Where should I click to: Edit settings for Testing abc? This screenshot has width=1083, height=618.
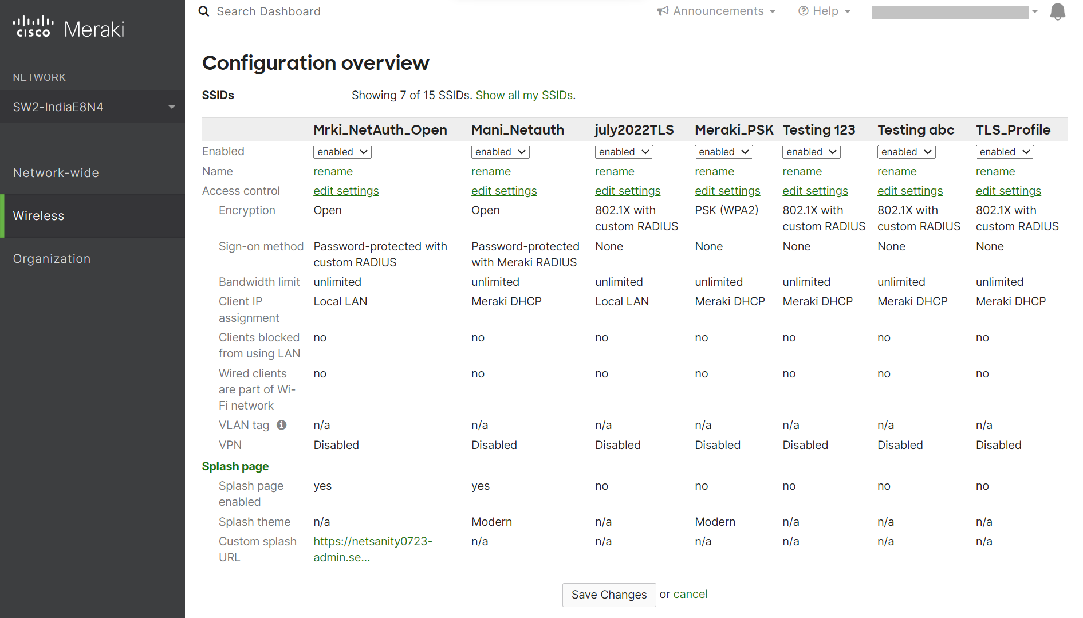coord(910,191)
